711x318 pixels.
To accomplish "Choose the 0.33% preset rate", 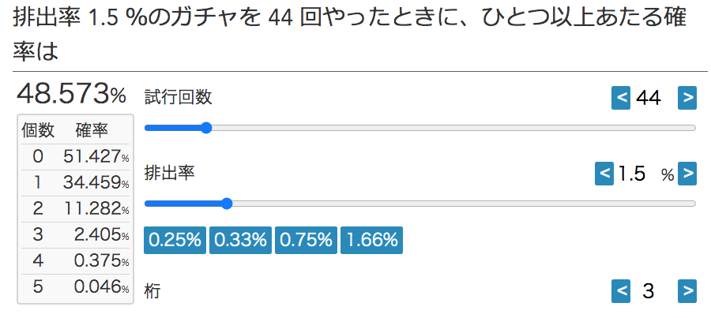I will point(240,240).
